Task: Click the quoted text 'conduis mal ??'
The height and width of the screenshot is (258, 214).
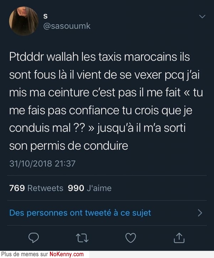Action: click(x=47, y=128)
